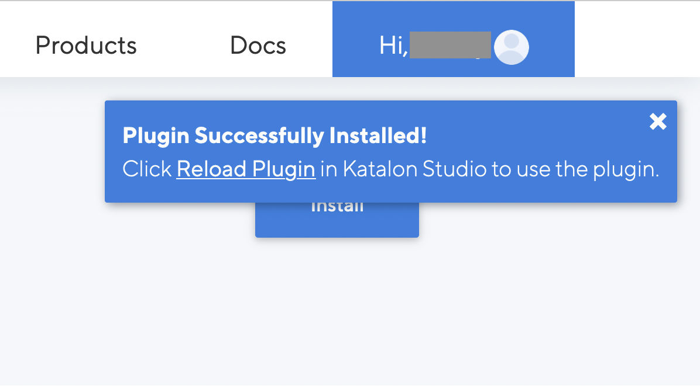Image resolution: width=700 pixels, height=386 pixels.
Task: Dismiss the notification with the X icon
Action: pos(658,121)
